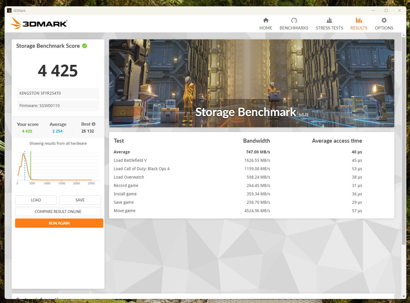Click the 747.00 MB/s average bandwidth
The width and height of the screenshot is (410, 303).
[x=258, y=152]
